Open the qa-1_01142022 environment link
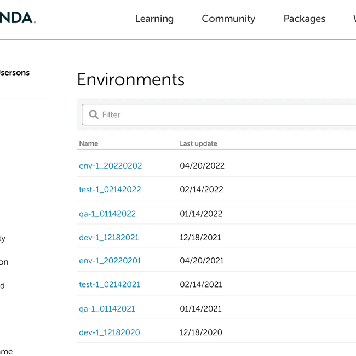The width and height of the screenshot is (356, 356). [x=107, y=214]
